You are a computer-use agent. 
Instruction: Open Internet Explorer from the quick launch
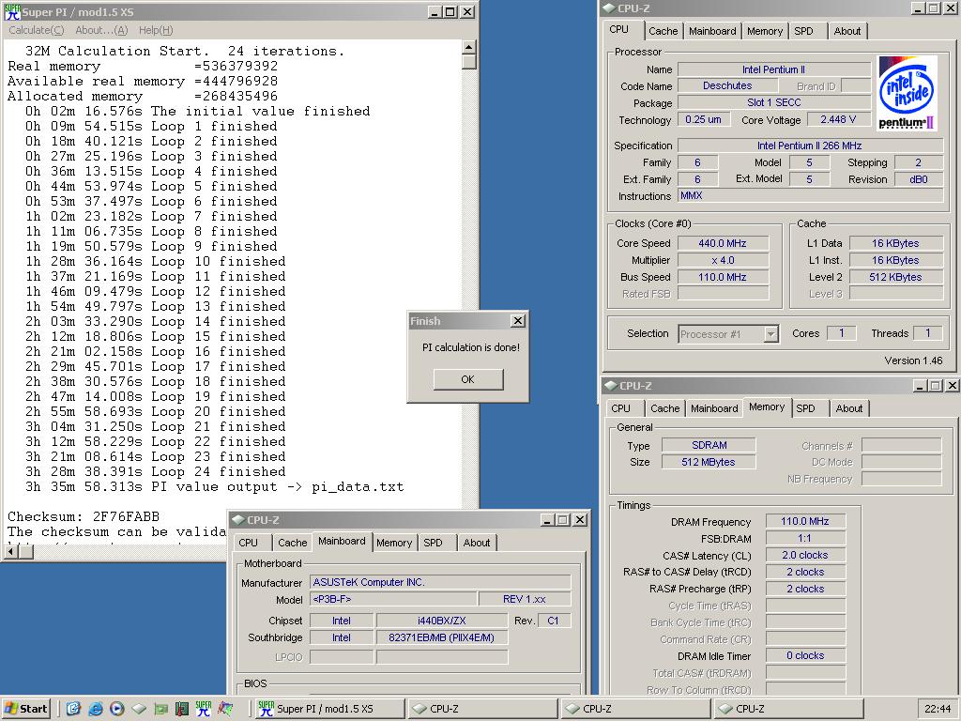pos(95,709)
